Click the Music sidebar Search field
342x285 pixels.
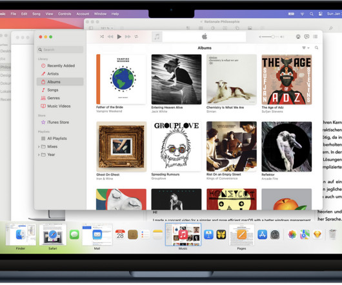tap(60, 50)
